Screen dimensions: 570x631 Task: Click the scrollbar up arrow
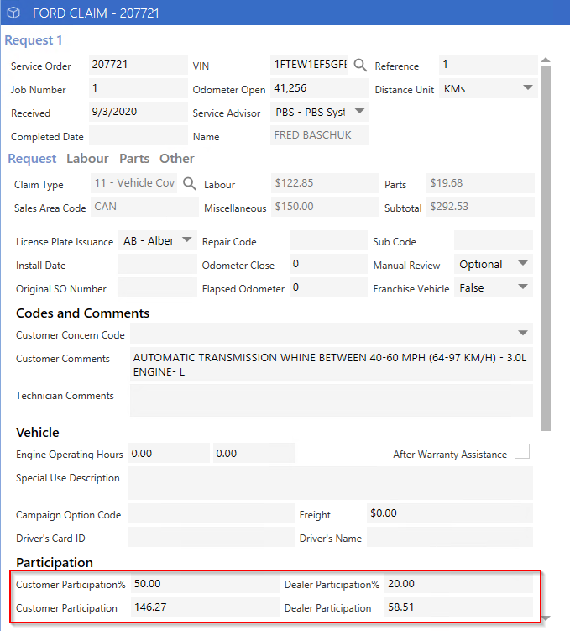[x=546, y=60]
